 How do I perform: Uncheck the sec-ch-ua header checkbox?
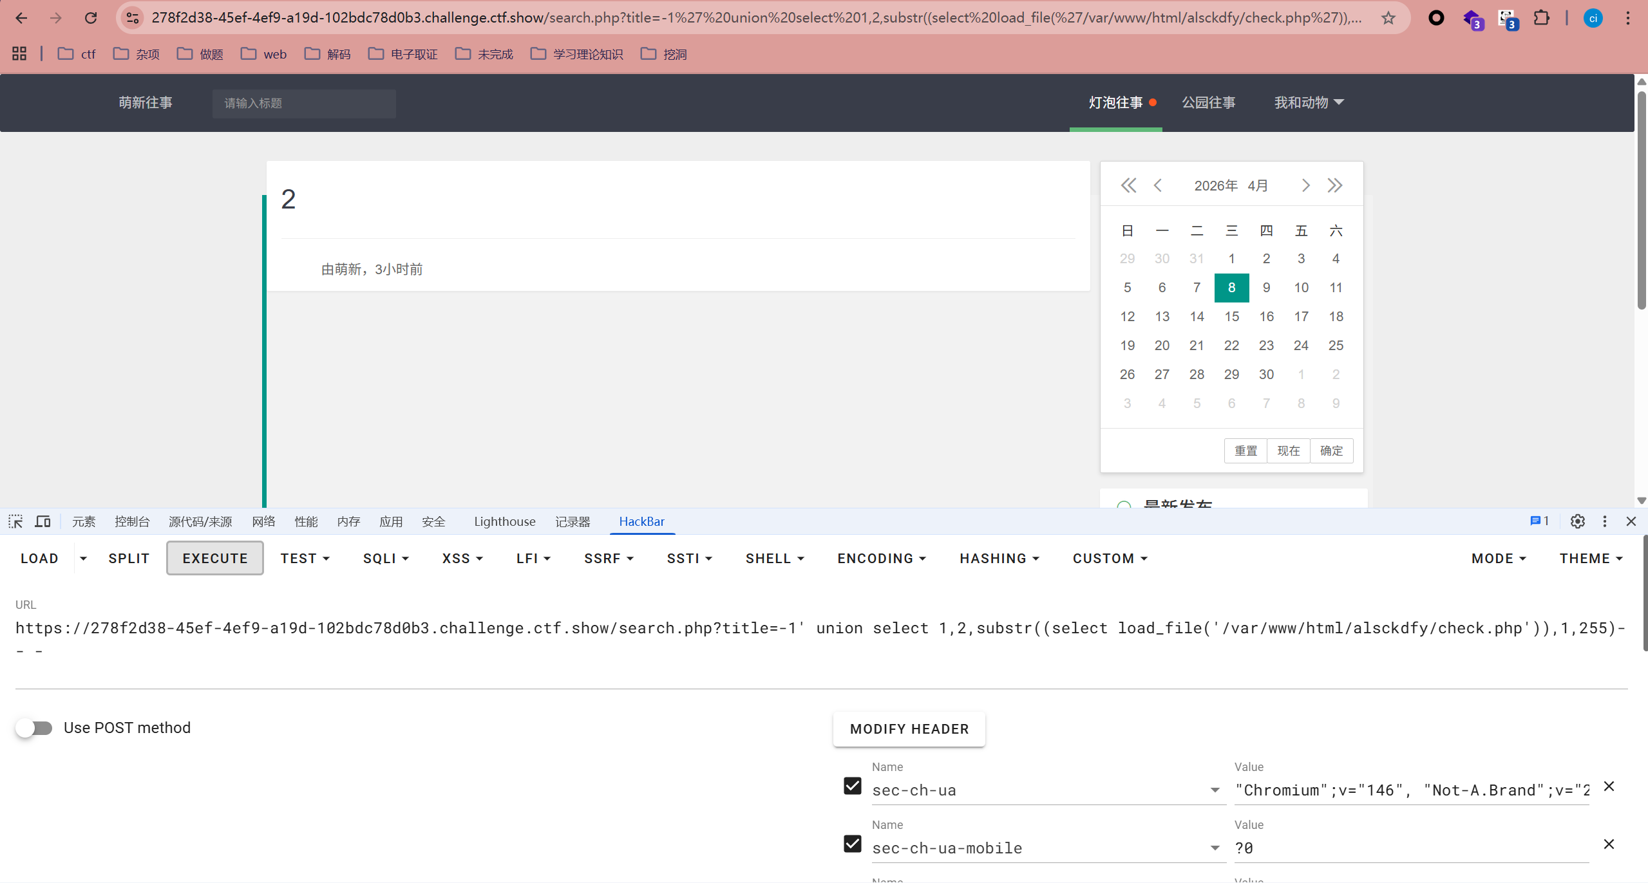pyautogui.click(x=853, y=786)
